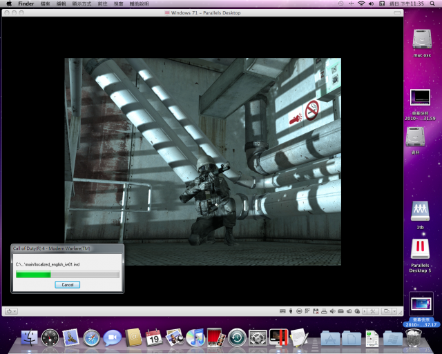Viewport: 442px width, 354px height.
Task: Open System Preferences from the Dock
Action: (258, 337)
